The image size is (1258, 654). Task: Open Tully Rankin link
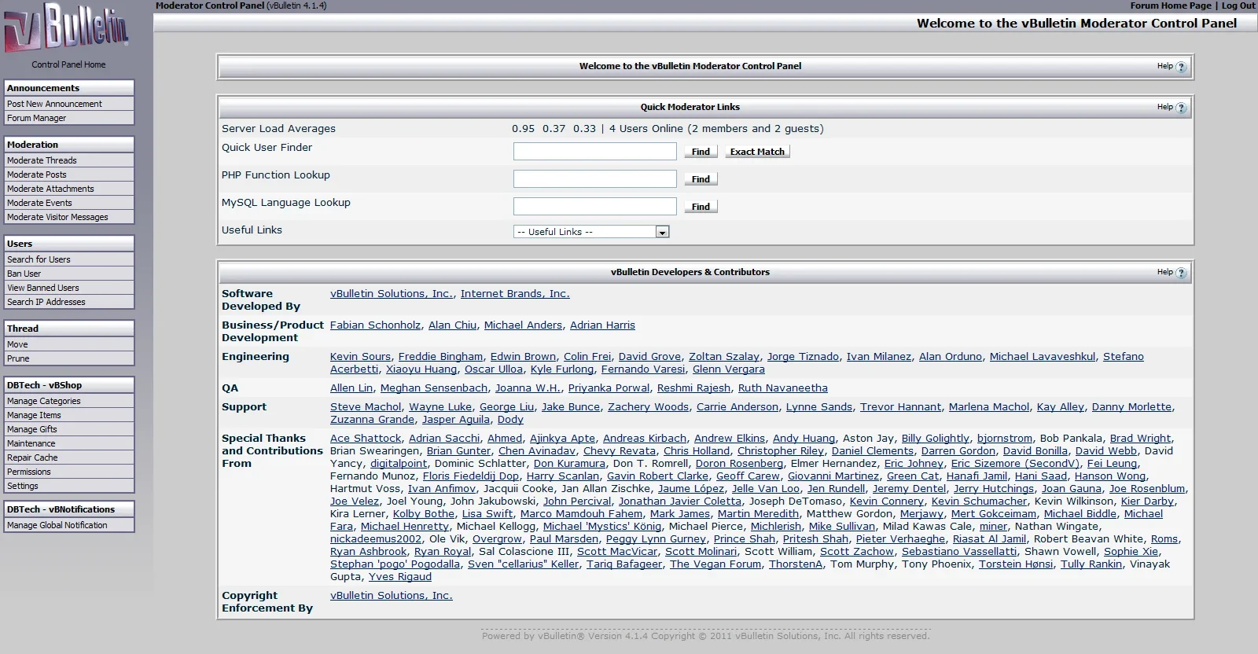pyautogui.click(x=1091, y=564)
